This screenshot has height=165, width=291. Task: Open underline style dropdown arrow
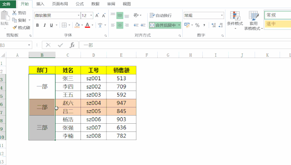pos(56,25)
